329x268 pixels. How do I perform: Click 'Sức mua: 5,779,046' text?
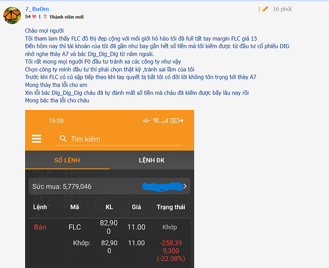click(x=62, y=187)
